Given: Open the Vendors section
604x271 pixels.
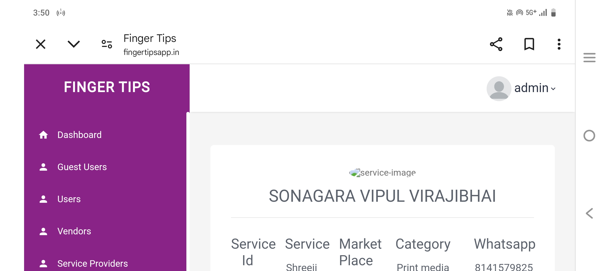Looking at the screenshot, I should point(74,231).
